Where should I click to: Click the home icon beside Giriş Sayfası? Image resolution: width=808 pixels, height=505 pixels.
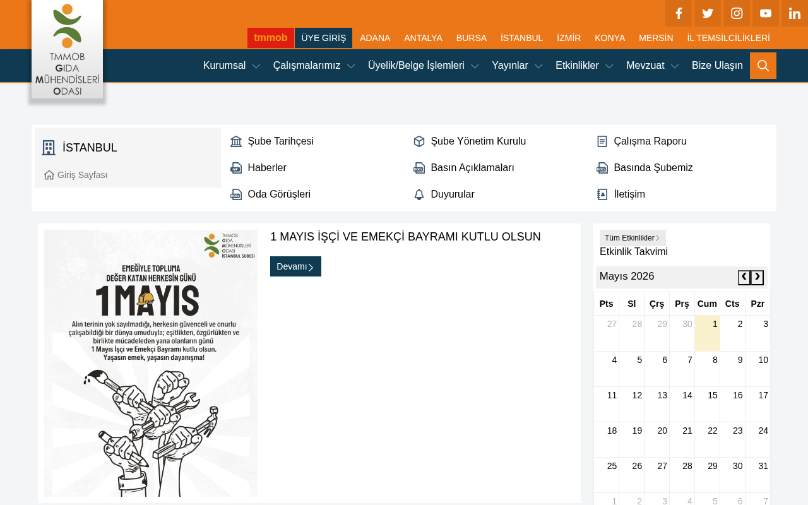49,175
